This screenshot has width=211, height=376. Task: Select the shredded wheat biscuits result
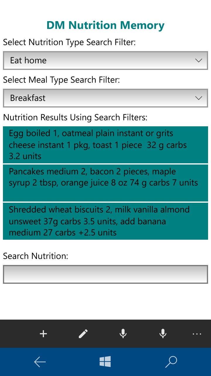105,221
